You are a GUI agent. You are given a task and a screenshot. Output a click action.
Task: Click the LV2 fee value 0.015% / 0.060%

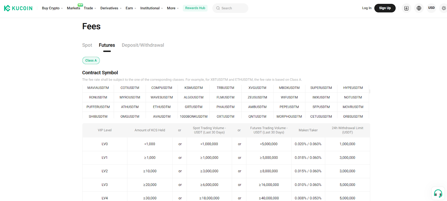point(308,171)
